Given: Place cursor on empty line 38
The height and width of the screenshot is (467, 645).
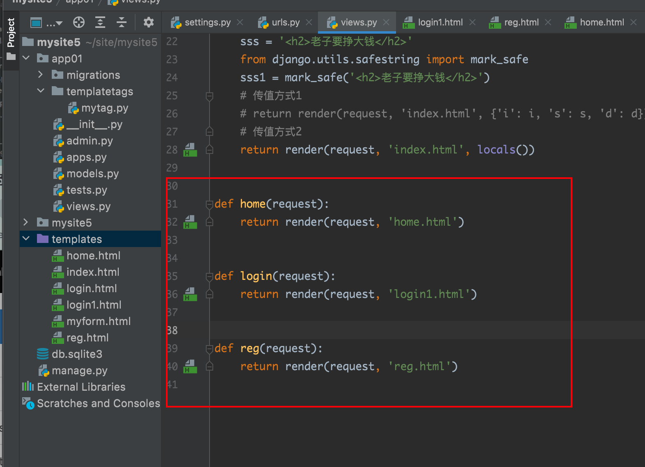Looking at the screenshot, I should [x=427, y=330].
